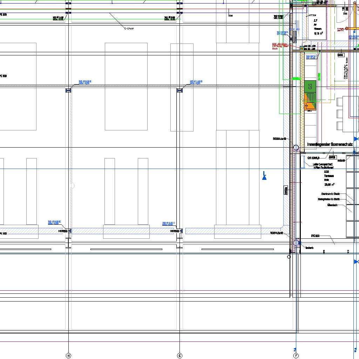Select the 'Innenliegender Sonnenschutz' text label
This screenshot has height=359, width=359.
330,144
